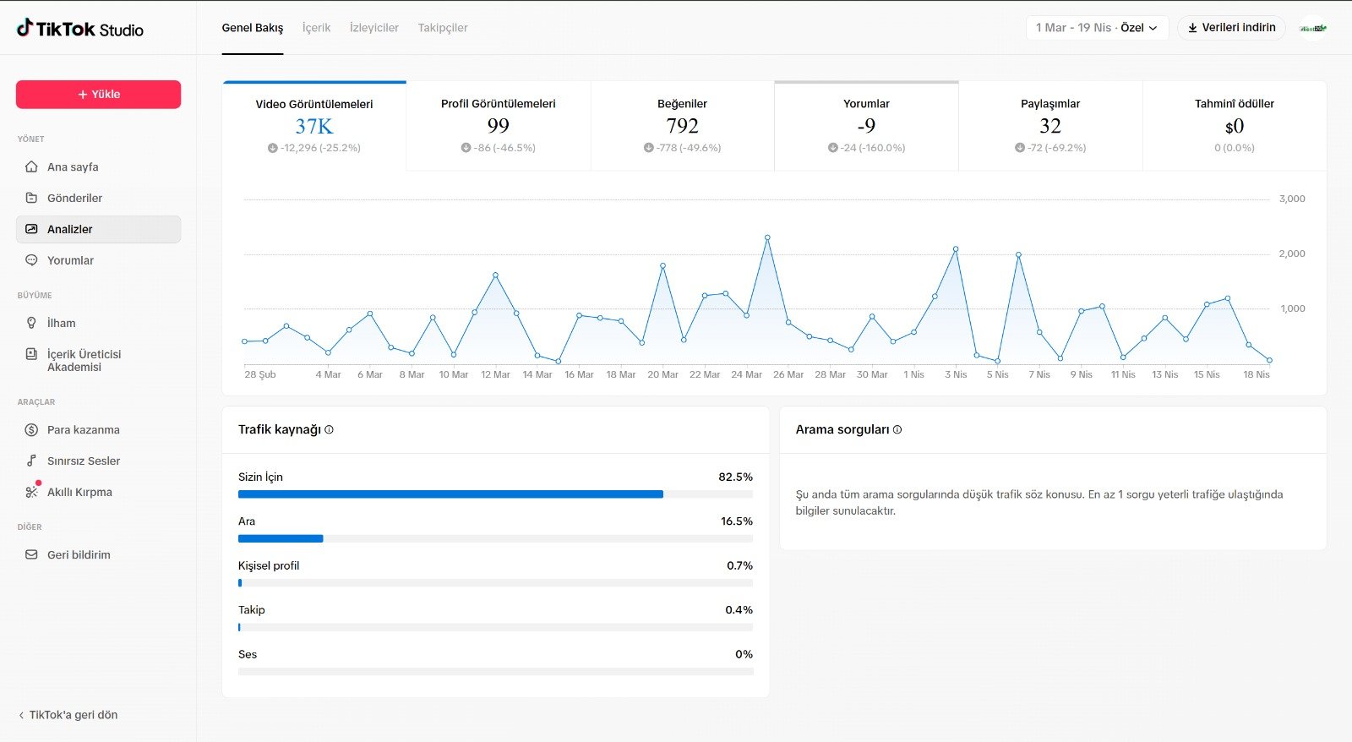
Task: Open the date range dropdown
Action: tap(1097, 28)
